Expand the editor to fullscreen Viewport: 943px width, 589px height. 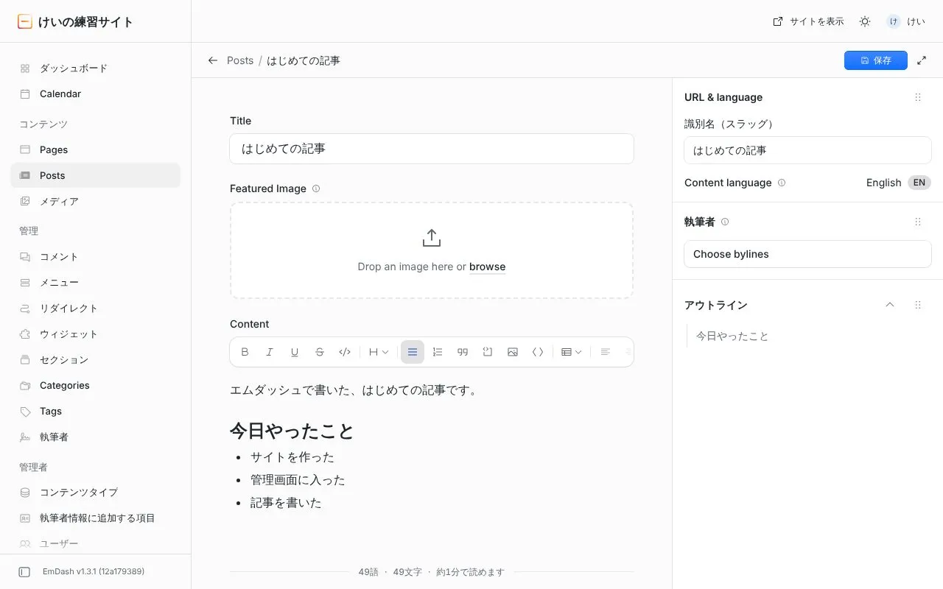pyautogui.click(x=922, y=60)
